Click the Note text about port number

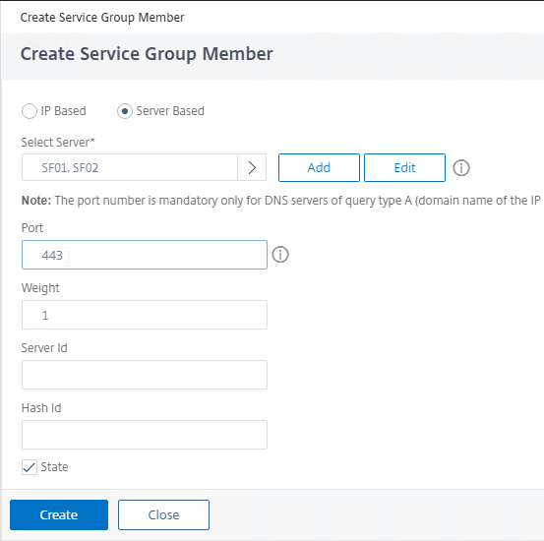(x=281, y=201)
